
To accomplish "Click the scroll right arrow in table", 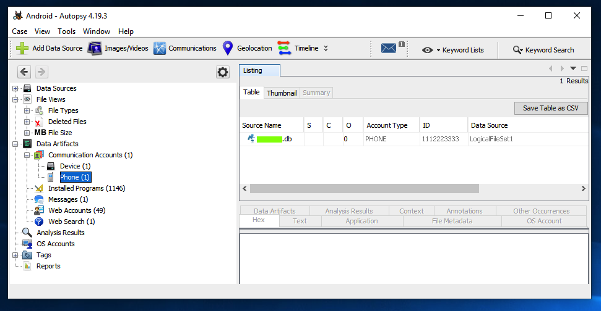I will (584, 188).
